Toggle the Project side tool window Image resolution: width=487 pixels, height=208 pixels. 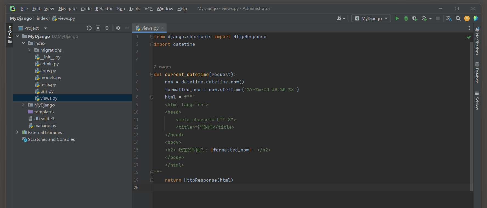[x=10, y=35]
